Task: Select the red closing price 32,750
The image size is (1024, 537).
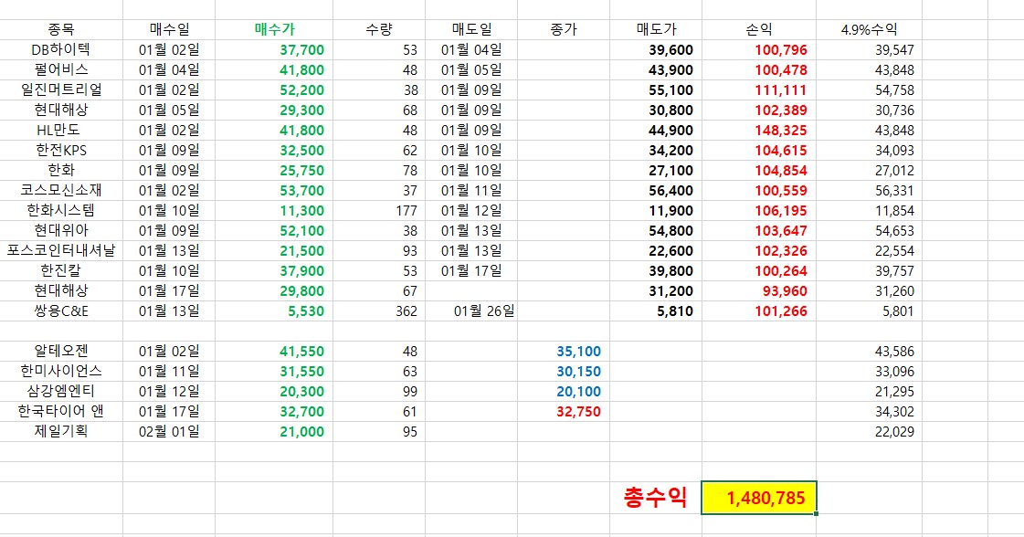Action: (564, 412)
